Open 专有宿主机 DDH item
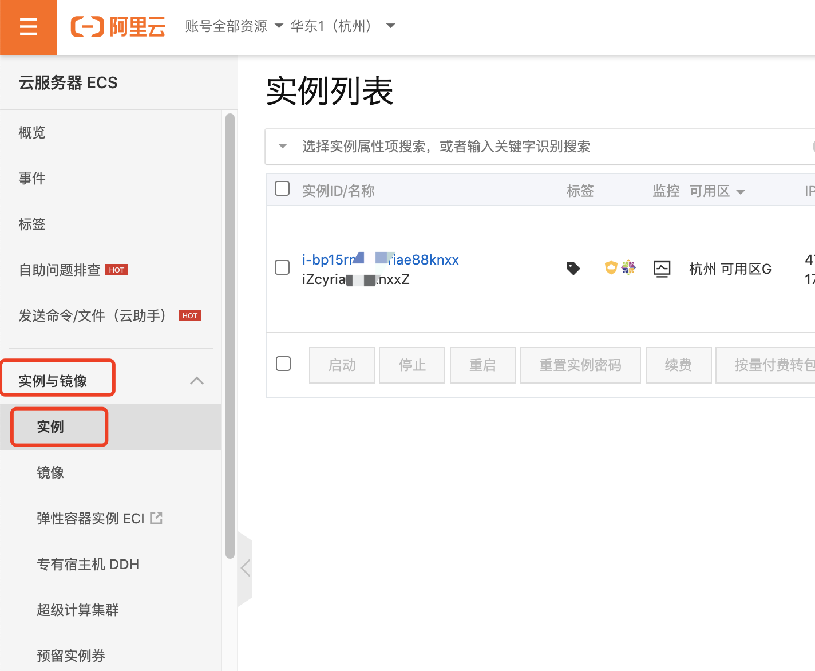Viewport: 815px width, 671px height. [88, 565]
